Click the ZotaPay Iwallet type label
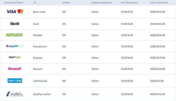Image resolution: width=176 pixels, height=101 pixels. click(x=42, y=94)
